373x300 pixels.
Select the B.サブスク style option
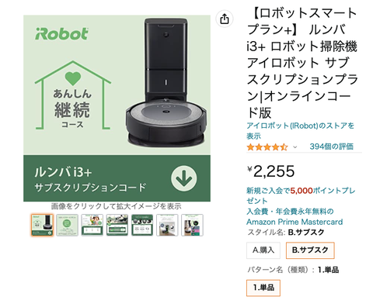click(310, 250)
